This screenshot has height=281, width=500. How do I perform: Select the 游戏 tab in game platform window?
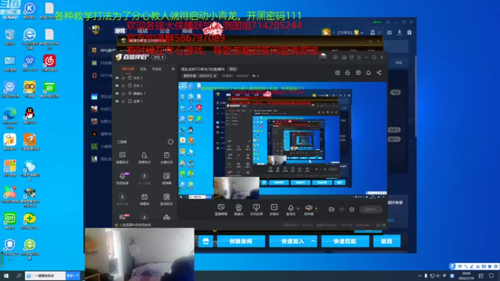(x=120, y=31)
